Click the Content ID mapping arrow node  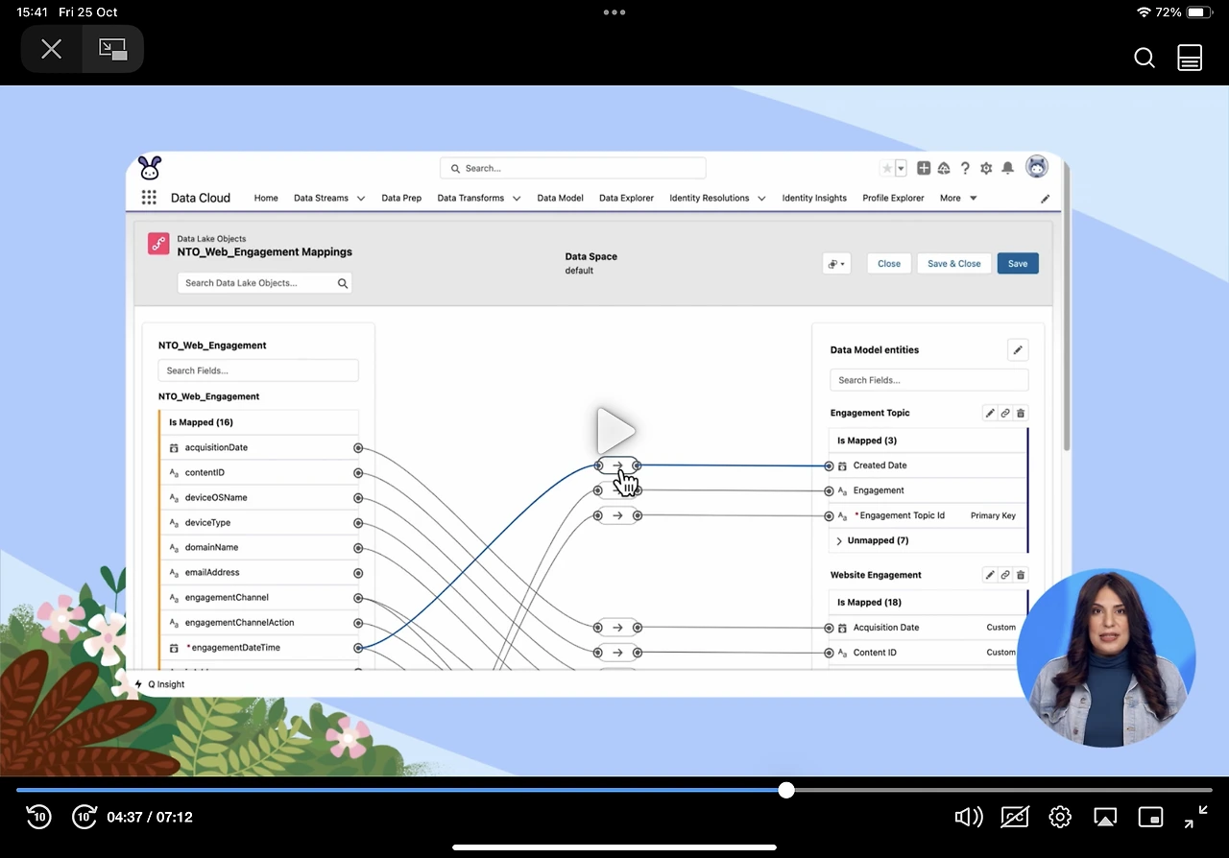tap(617, 653)
